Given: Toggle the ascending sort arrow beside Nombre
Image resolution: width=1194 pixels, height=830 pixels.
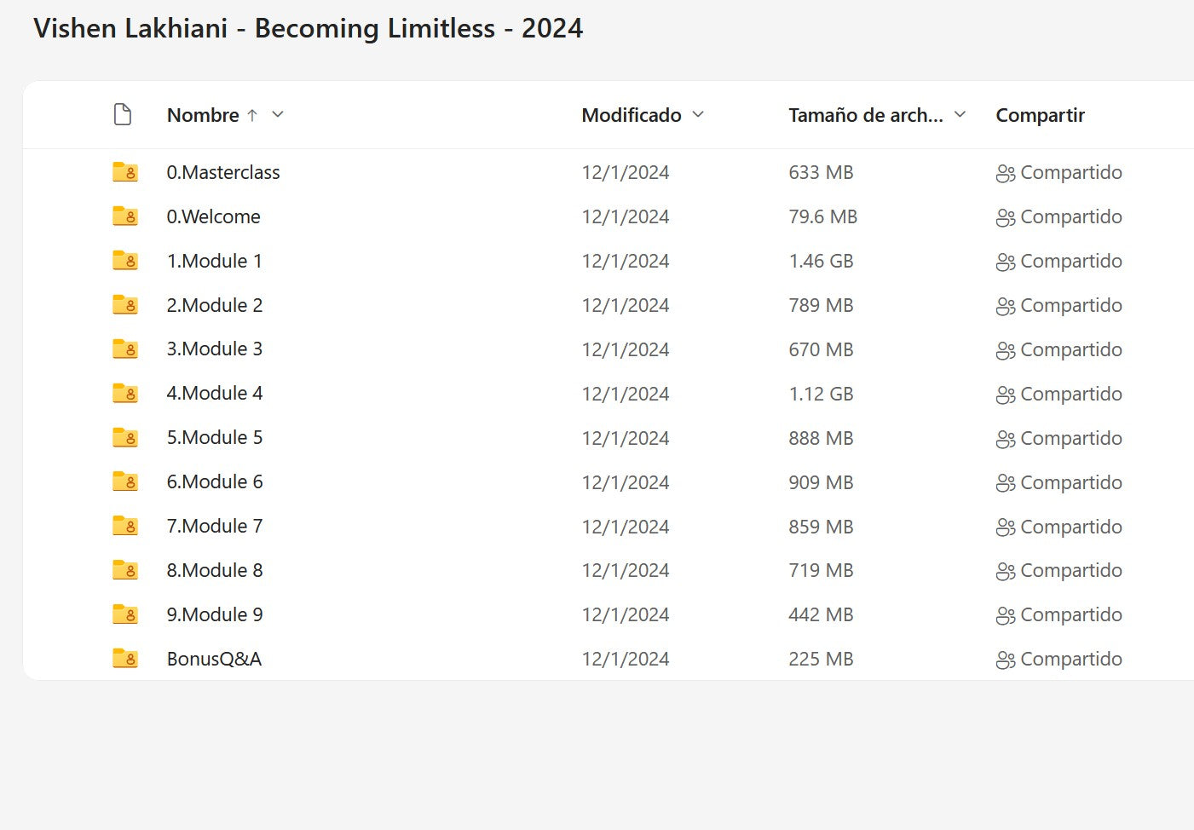Looking at the screenshot, I should click(252, 115).
